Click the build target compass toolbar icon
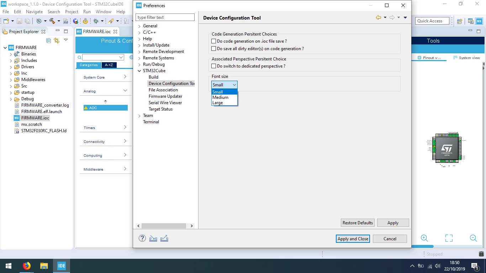 [39, 21]
